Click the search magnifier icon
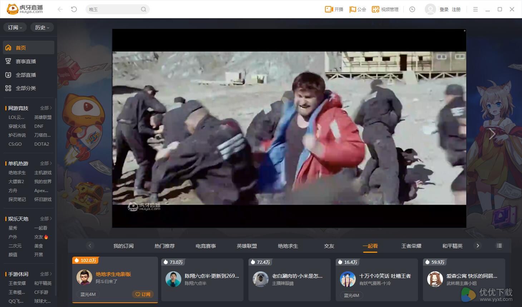 (x=143, y=9)
